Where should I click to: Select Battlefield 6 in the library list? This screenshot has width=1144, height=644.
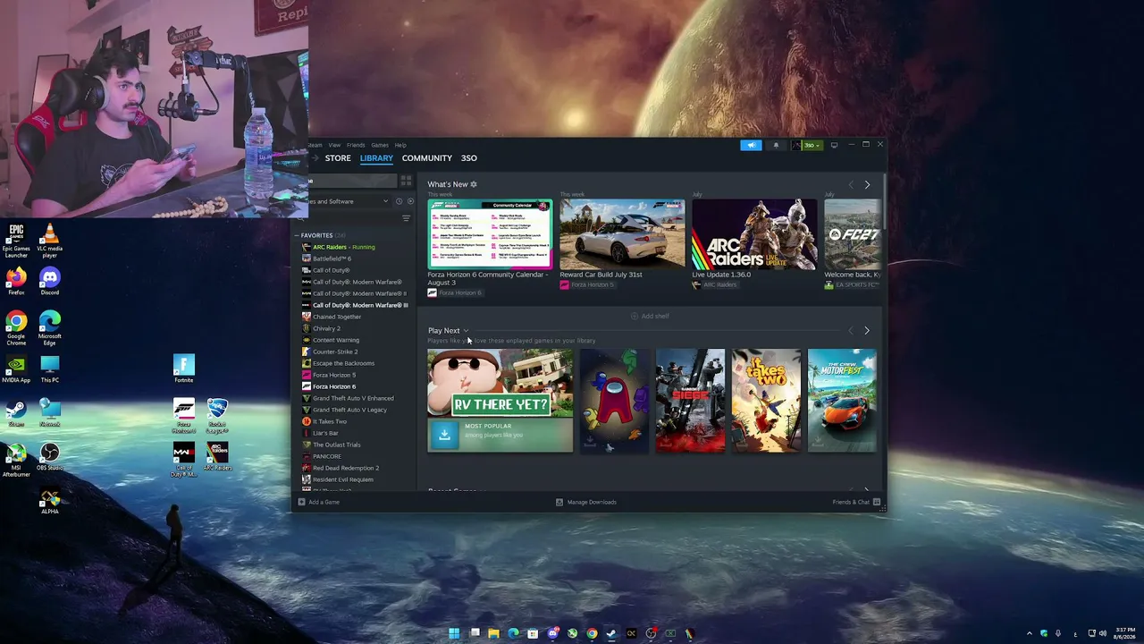click(x=355, y=258)
